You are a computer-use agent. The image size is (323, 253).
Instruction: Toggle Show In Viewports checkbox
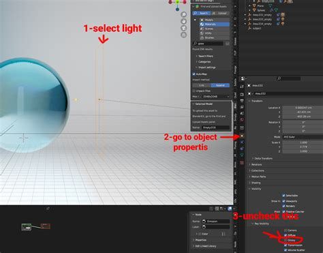283,201
